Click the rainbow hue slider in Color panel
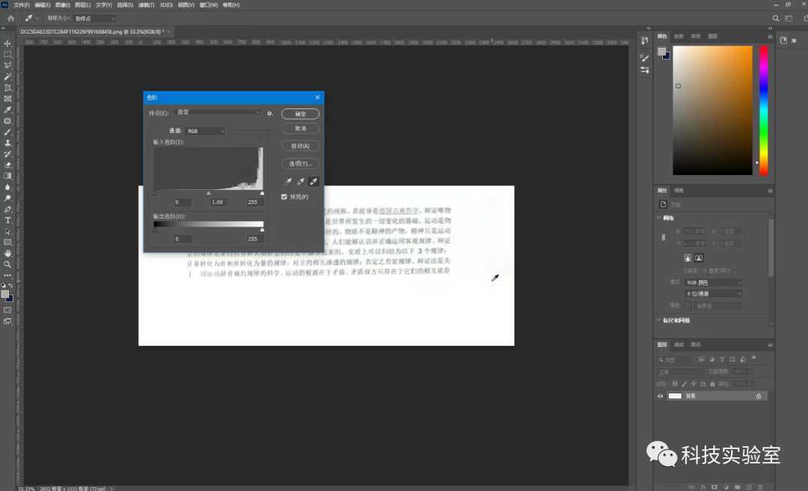Viewport: 808px width, 491px height. click(x=763, y=110)
